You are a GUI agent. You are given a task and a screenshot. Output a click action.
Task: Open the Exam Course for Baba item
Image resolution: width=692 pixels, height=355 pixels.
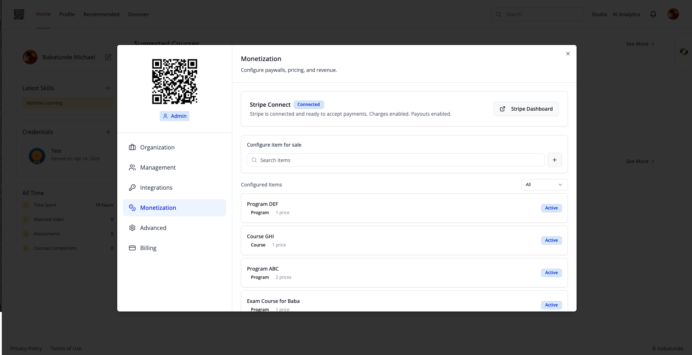404,301
